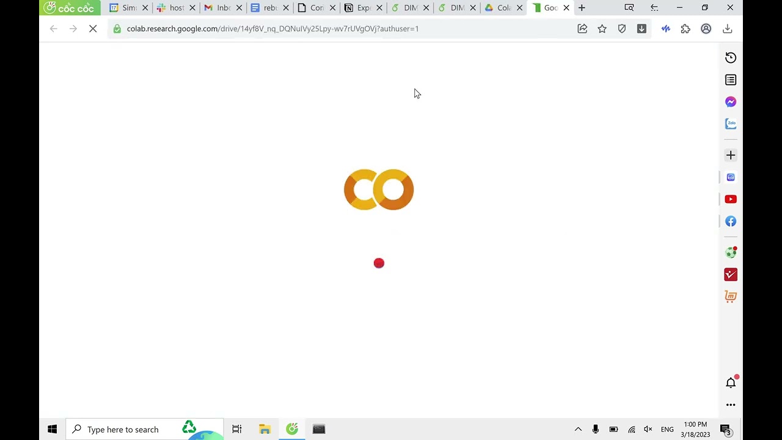Click the Colab loading logo

coord(379,189)
